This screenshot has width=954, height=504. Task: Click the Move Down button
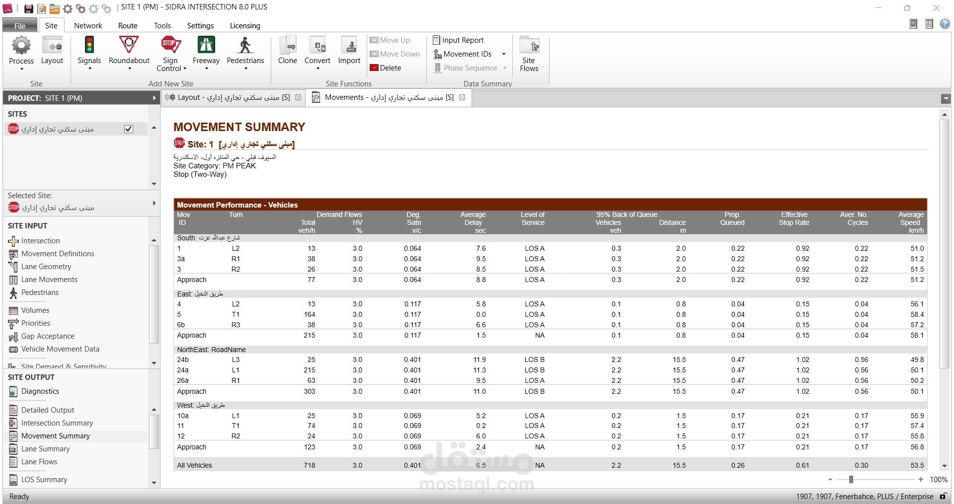395,54
